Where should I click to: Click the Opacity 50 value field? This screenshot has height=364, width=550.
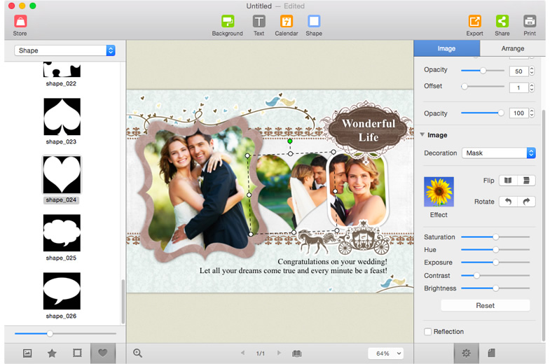pyautogui.click(x=518, y=71)
